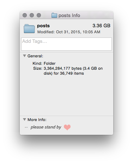Image resolution: width=133 pixels, height=161 pixels.
Task: Click the posts Info window title text
Action: 69,16
